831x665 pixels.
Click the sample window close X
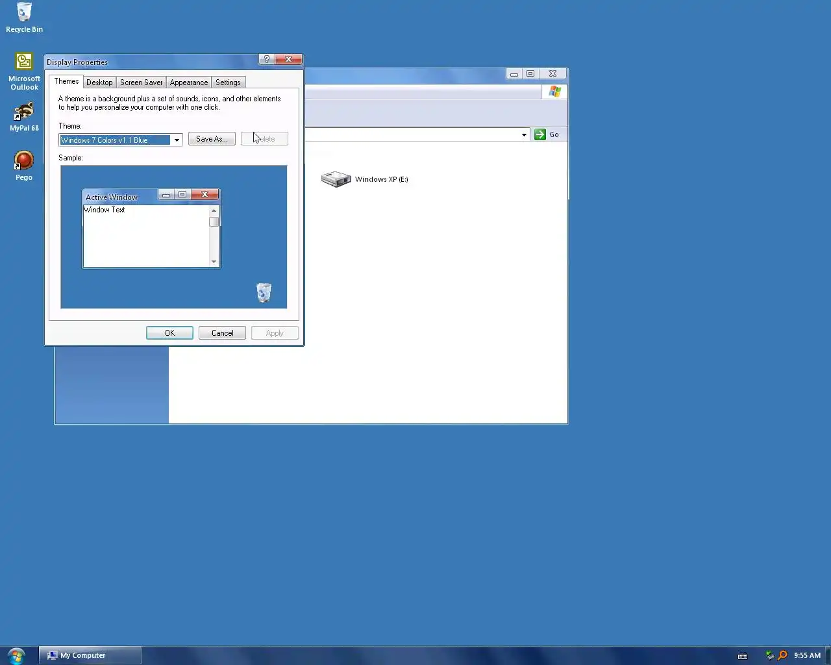pyautogui.click(x=205, y=194)
